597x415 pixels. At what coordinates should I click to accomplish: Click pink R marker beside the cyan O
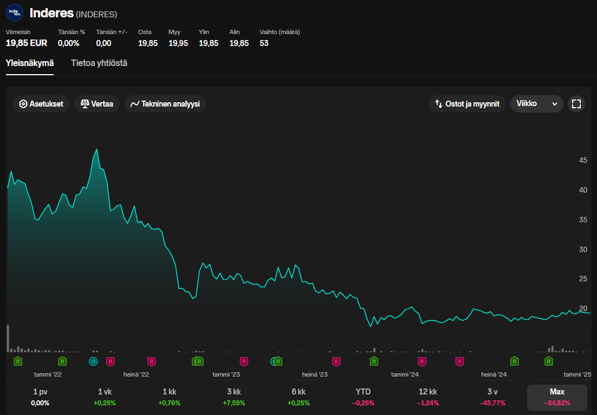[111, 361]
